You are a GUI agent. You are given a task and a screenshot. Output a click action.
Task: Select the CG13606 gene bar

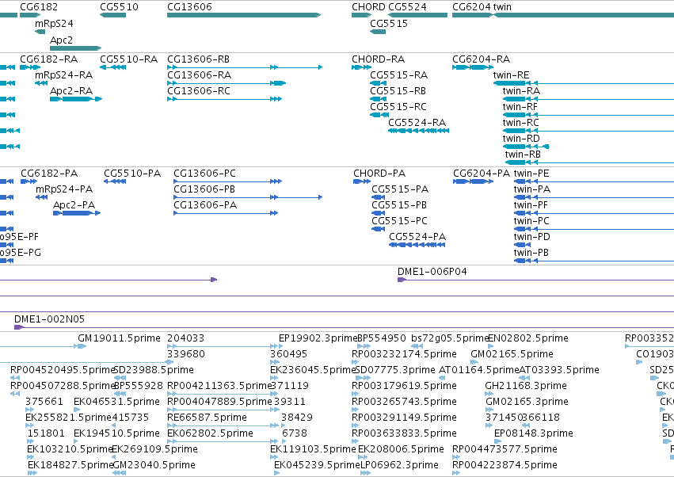click(244, 15)
